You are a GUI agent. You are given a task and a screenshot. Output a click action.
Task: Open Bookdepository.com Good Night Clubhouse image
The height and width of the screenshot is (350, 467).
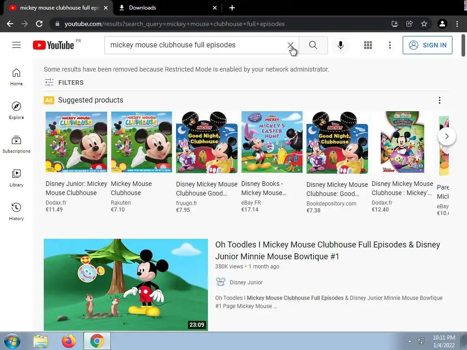[x=337, y=143]
